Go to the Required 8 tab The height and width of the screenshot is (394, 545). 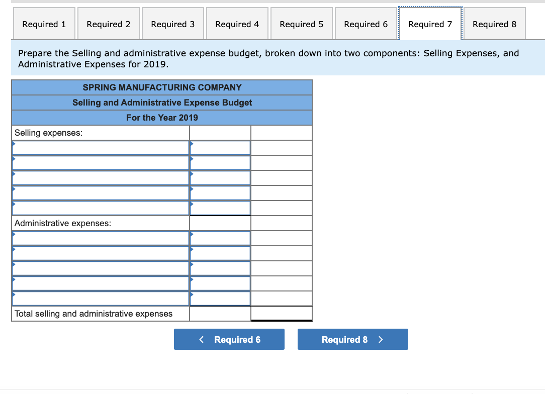point(495,24)
